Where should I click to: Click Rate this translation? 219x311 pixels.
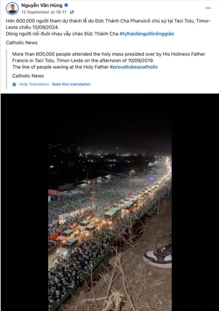(71, 84)
